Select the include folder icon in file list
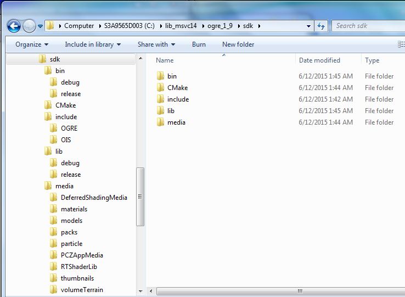The image size is (405, 297). pos(160,99)
